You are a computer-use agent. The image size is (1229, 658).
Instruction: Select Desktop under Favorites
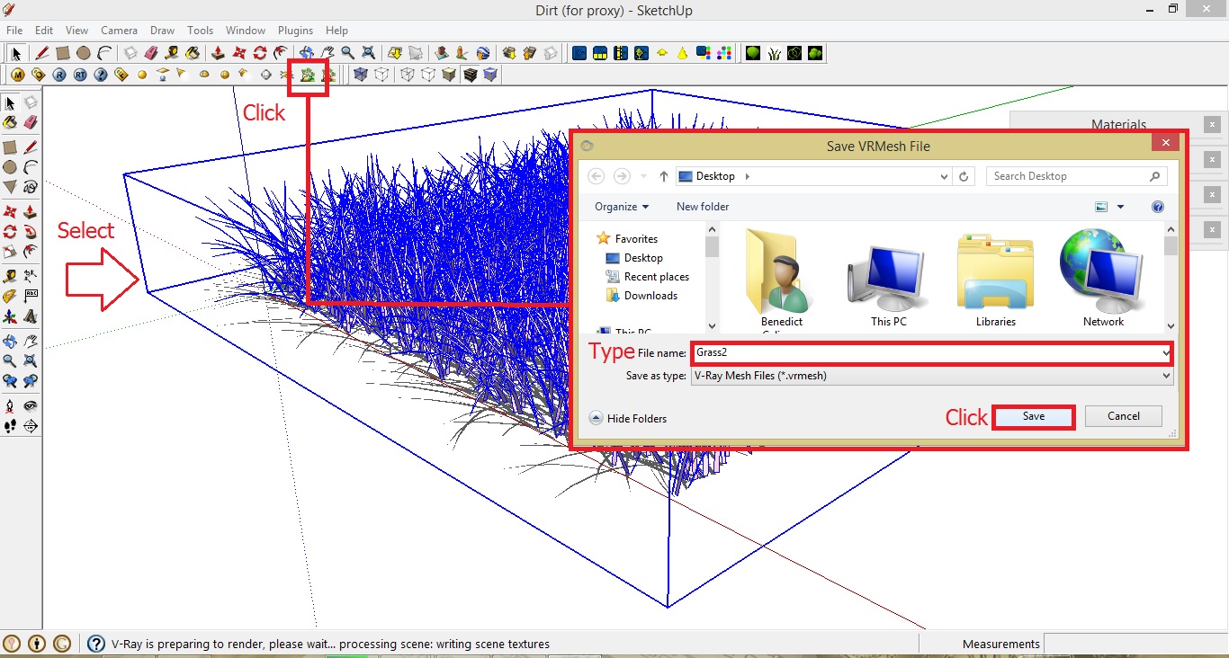(x=642, y=258)
